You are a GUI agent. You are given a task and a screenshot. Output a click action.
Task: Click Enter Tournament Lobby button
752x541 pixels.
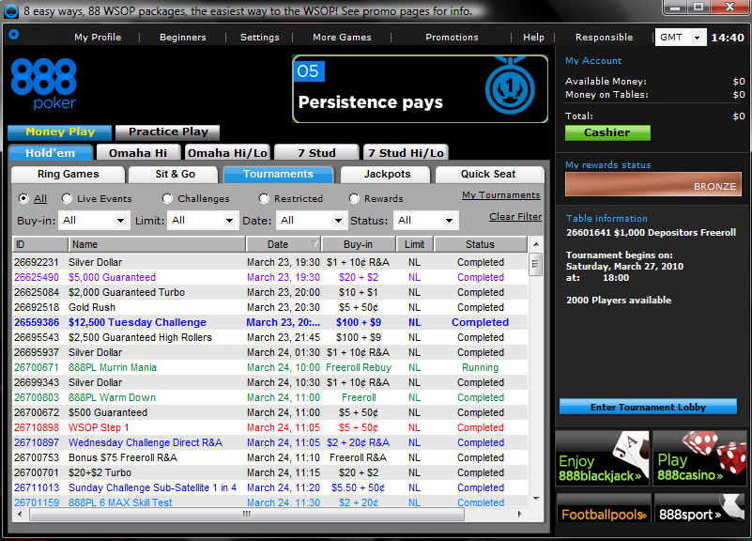648,407
